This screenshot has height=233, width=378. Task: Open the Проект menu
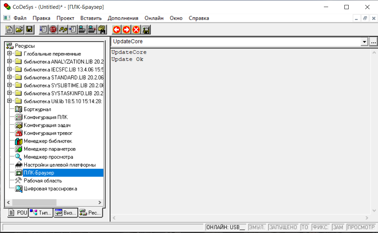pyautogui.click(x=65, y=18)
